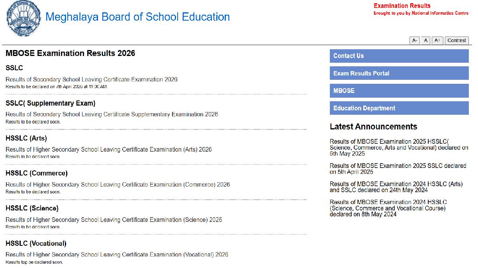Open the National Informatics Centre attribution link
This screenshot has width=478, height=268.
[x=421, y=13]
